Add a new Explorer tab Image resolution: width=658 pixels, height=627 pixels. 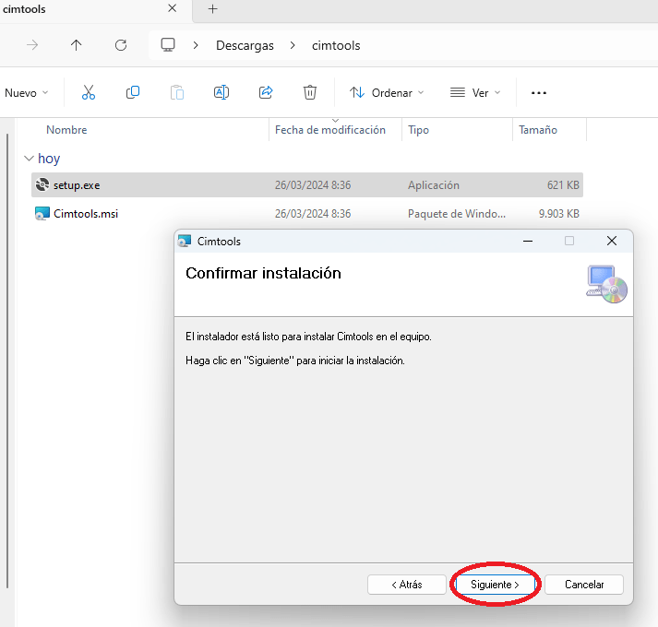[213, 9]
